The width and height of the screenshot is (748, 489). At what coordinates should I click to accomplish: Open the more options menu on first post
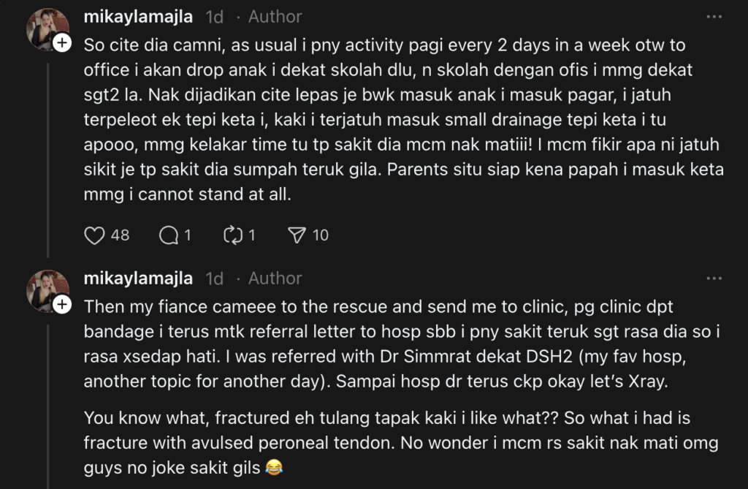(713, 16)
